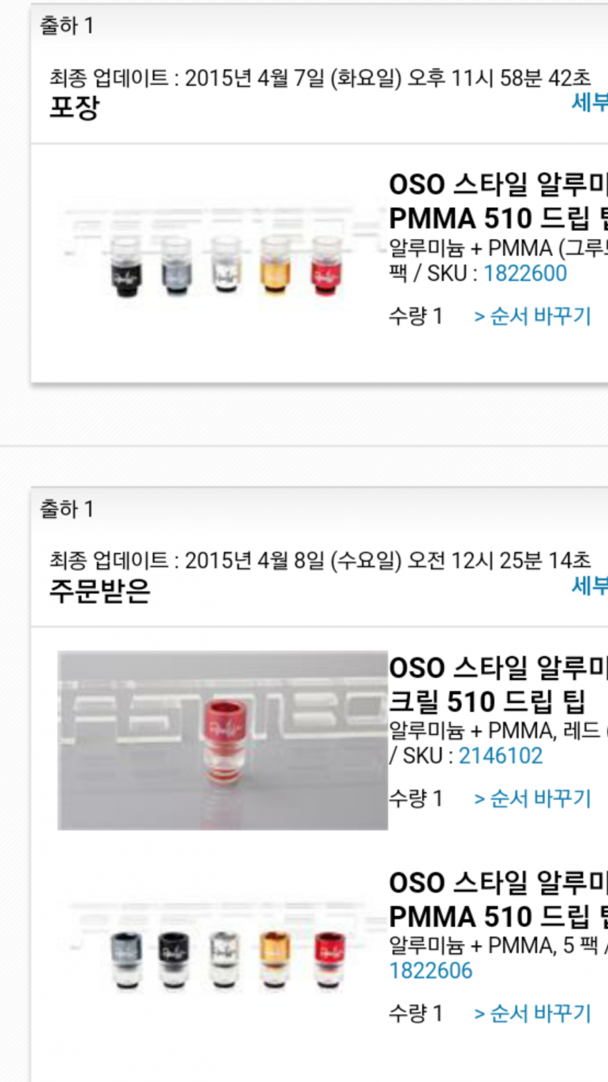Open 세부 details link beside 주문받은 status

589,586
